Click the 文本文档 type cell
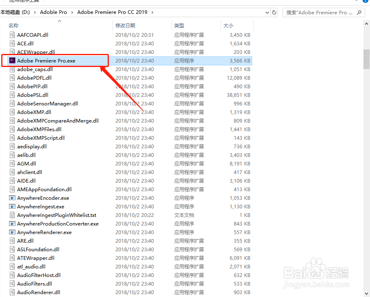 [184, 215]
